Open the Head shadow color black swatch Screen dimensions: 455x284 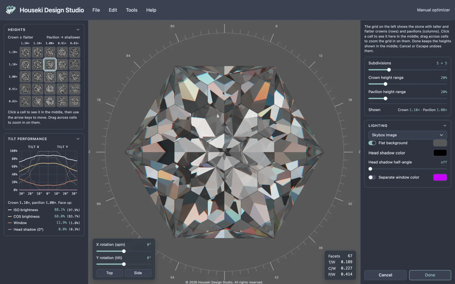[x=440, y=153]
